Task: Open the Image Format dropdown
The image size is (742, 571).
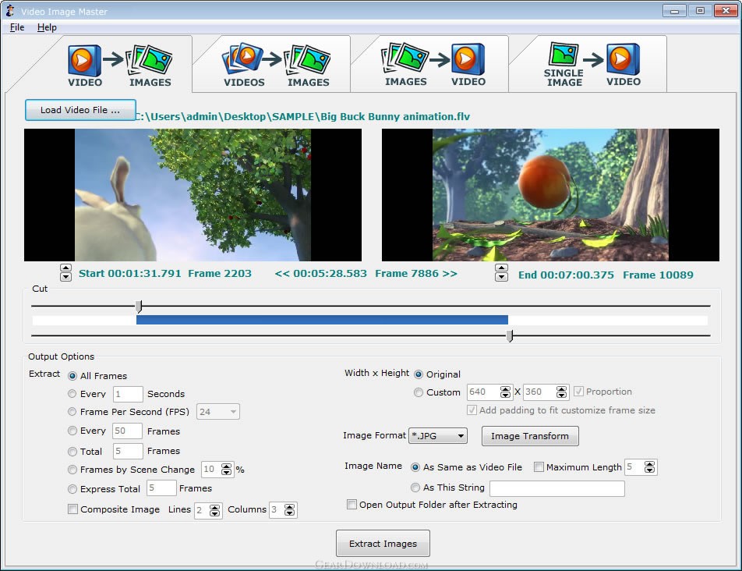Action: coord(438,435)
